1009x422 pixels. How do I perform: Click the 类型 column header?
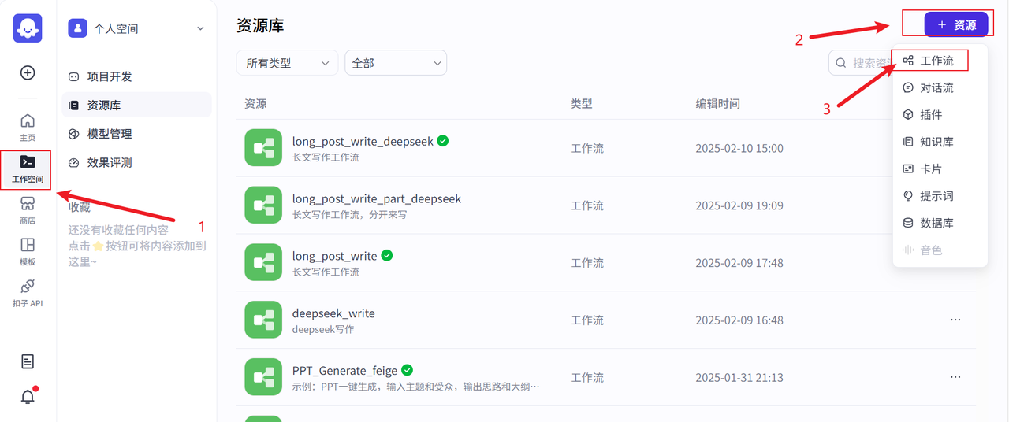click(582, 103)
